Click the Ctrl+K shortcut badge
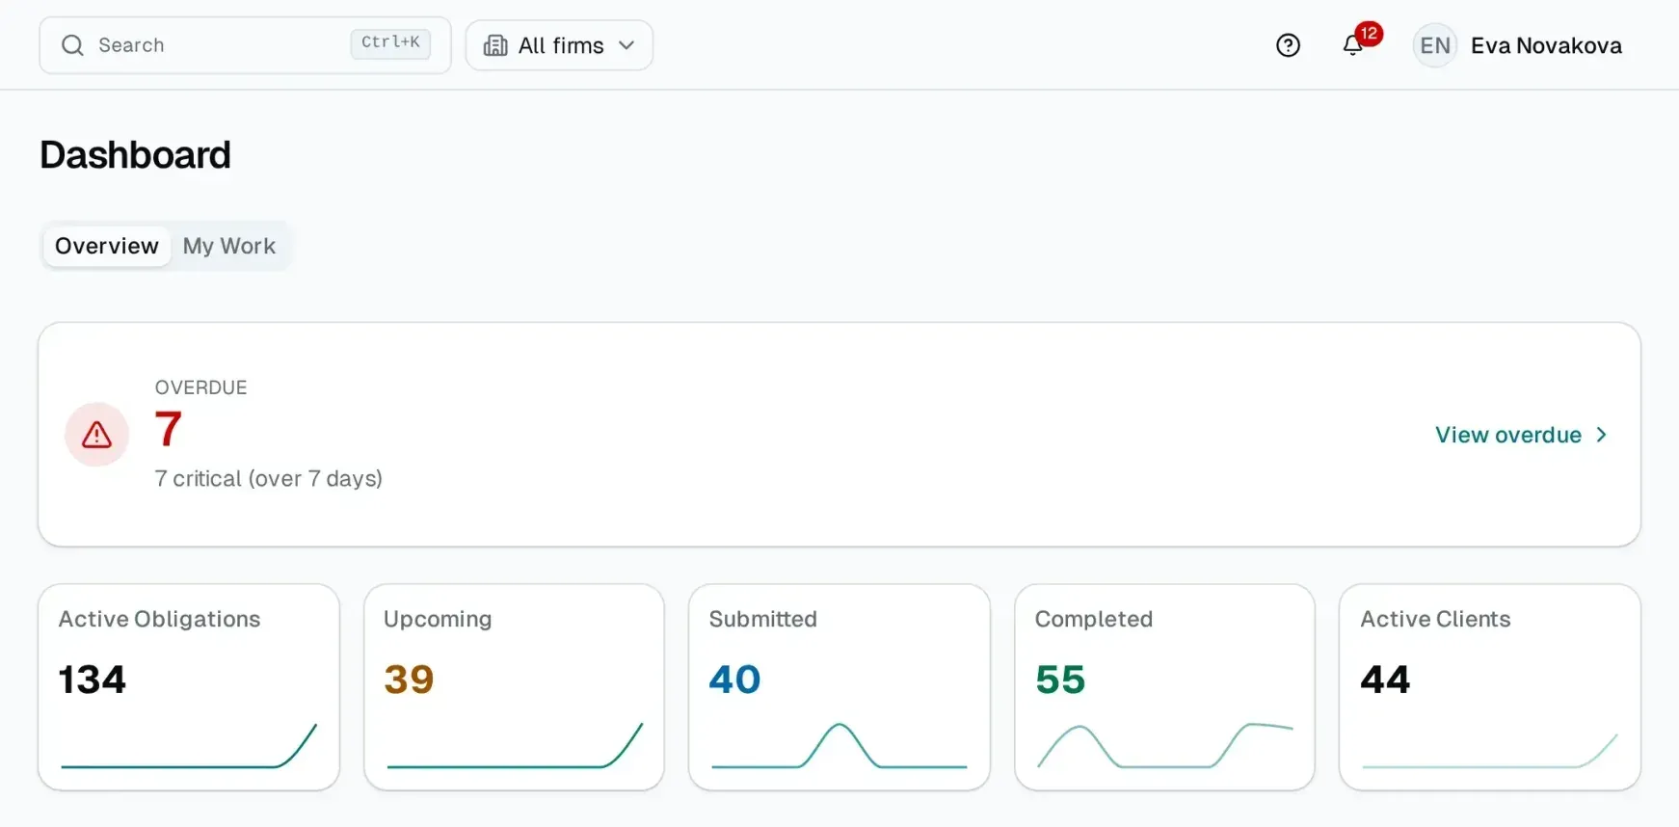1679x827 pixels. coord(390,43)
